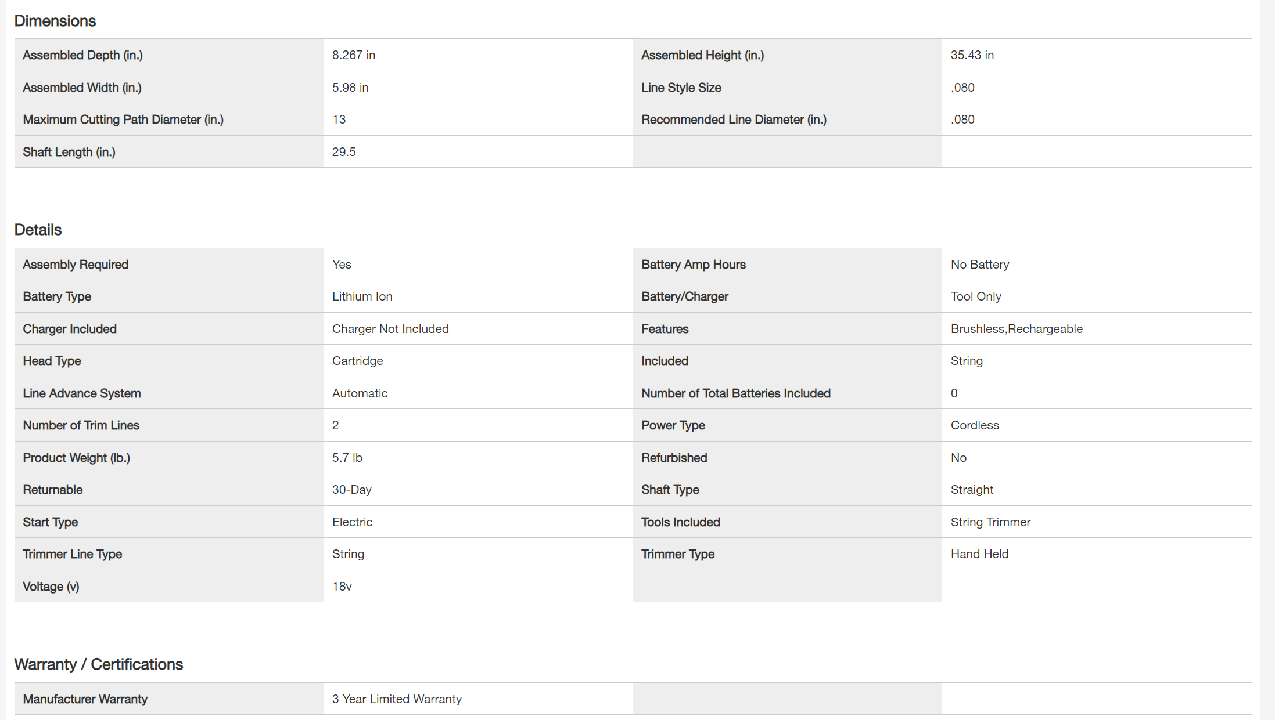Click the 3 Year Limited Warranty text
This screenshot has width=1275, height=720.
[397, 699]
